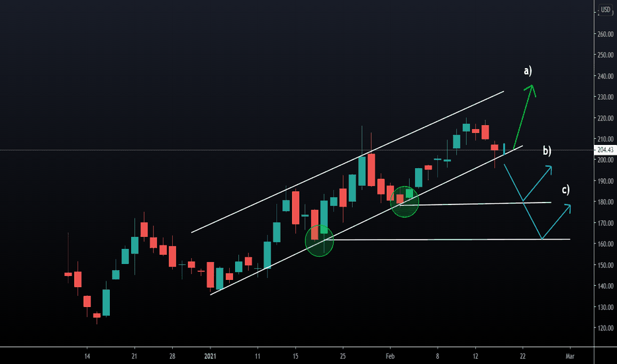Click the 260.00 price axis label
Image resolution: width=617 pixels, height=364 pixels.
click(x=606, y=34)
